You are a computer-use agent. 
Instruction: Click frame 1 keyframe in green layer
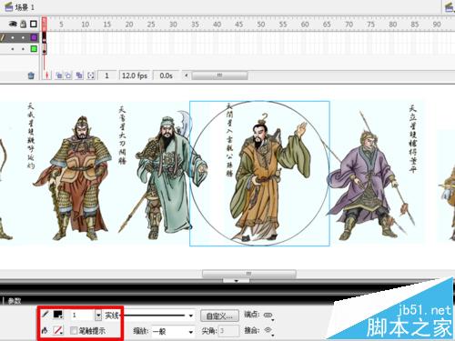[45, 49]
